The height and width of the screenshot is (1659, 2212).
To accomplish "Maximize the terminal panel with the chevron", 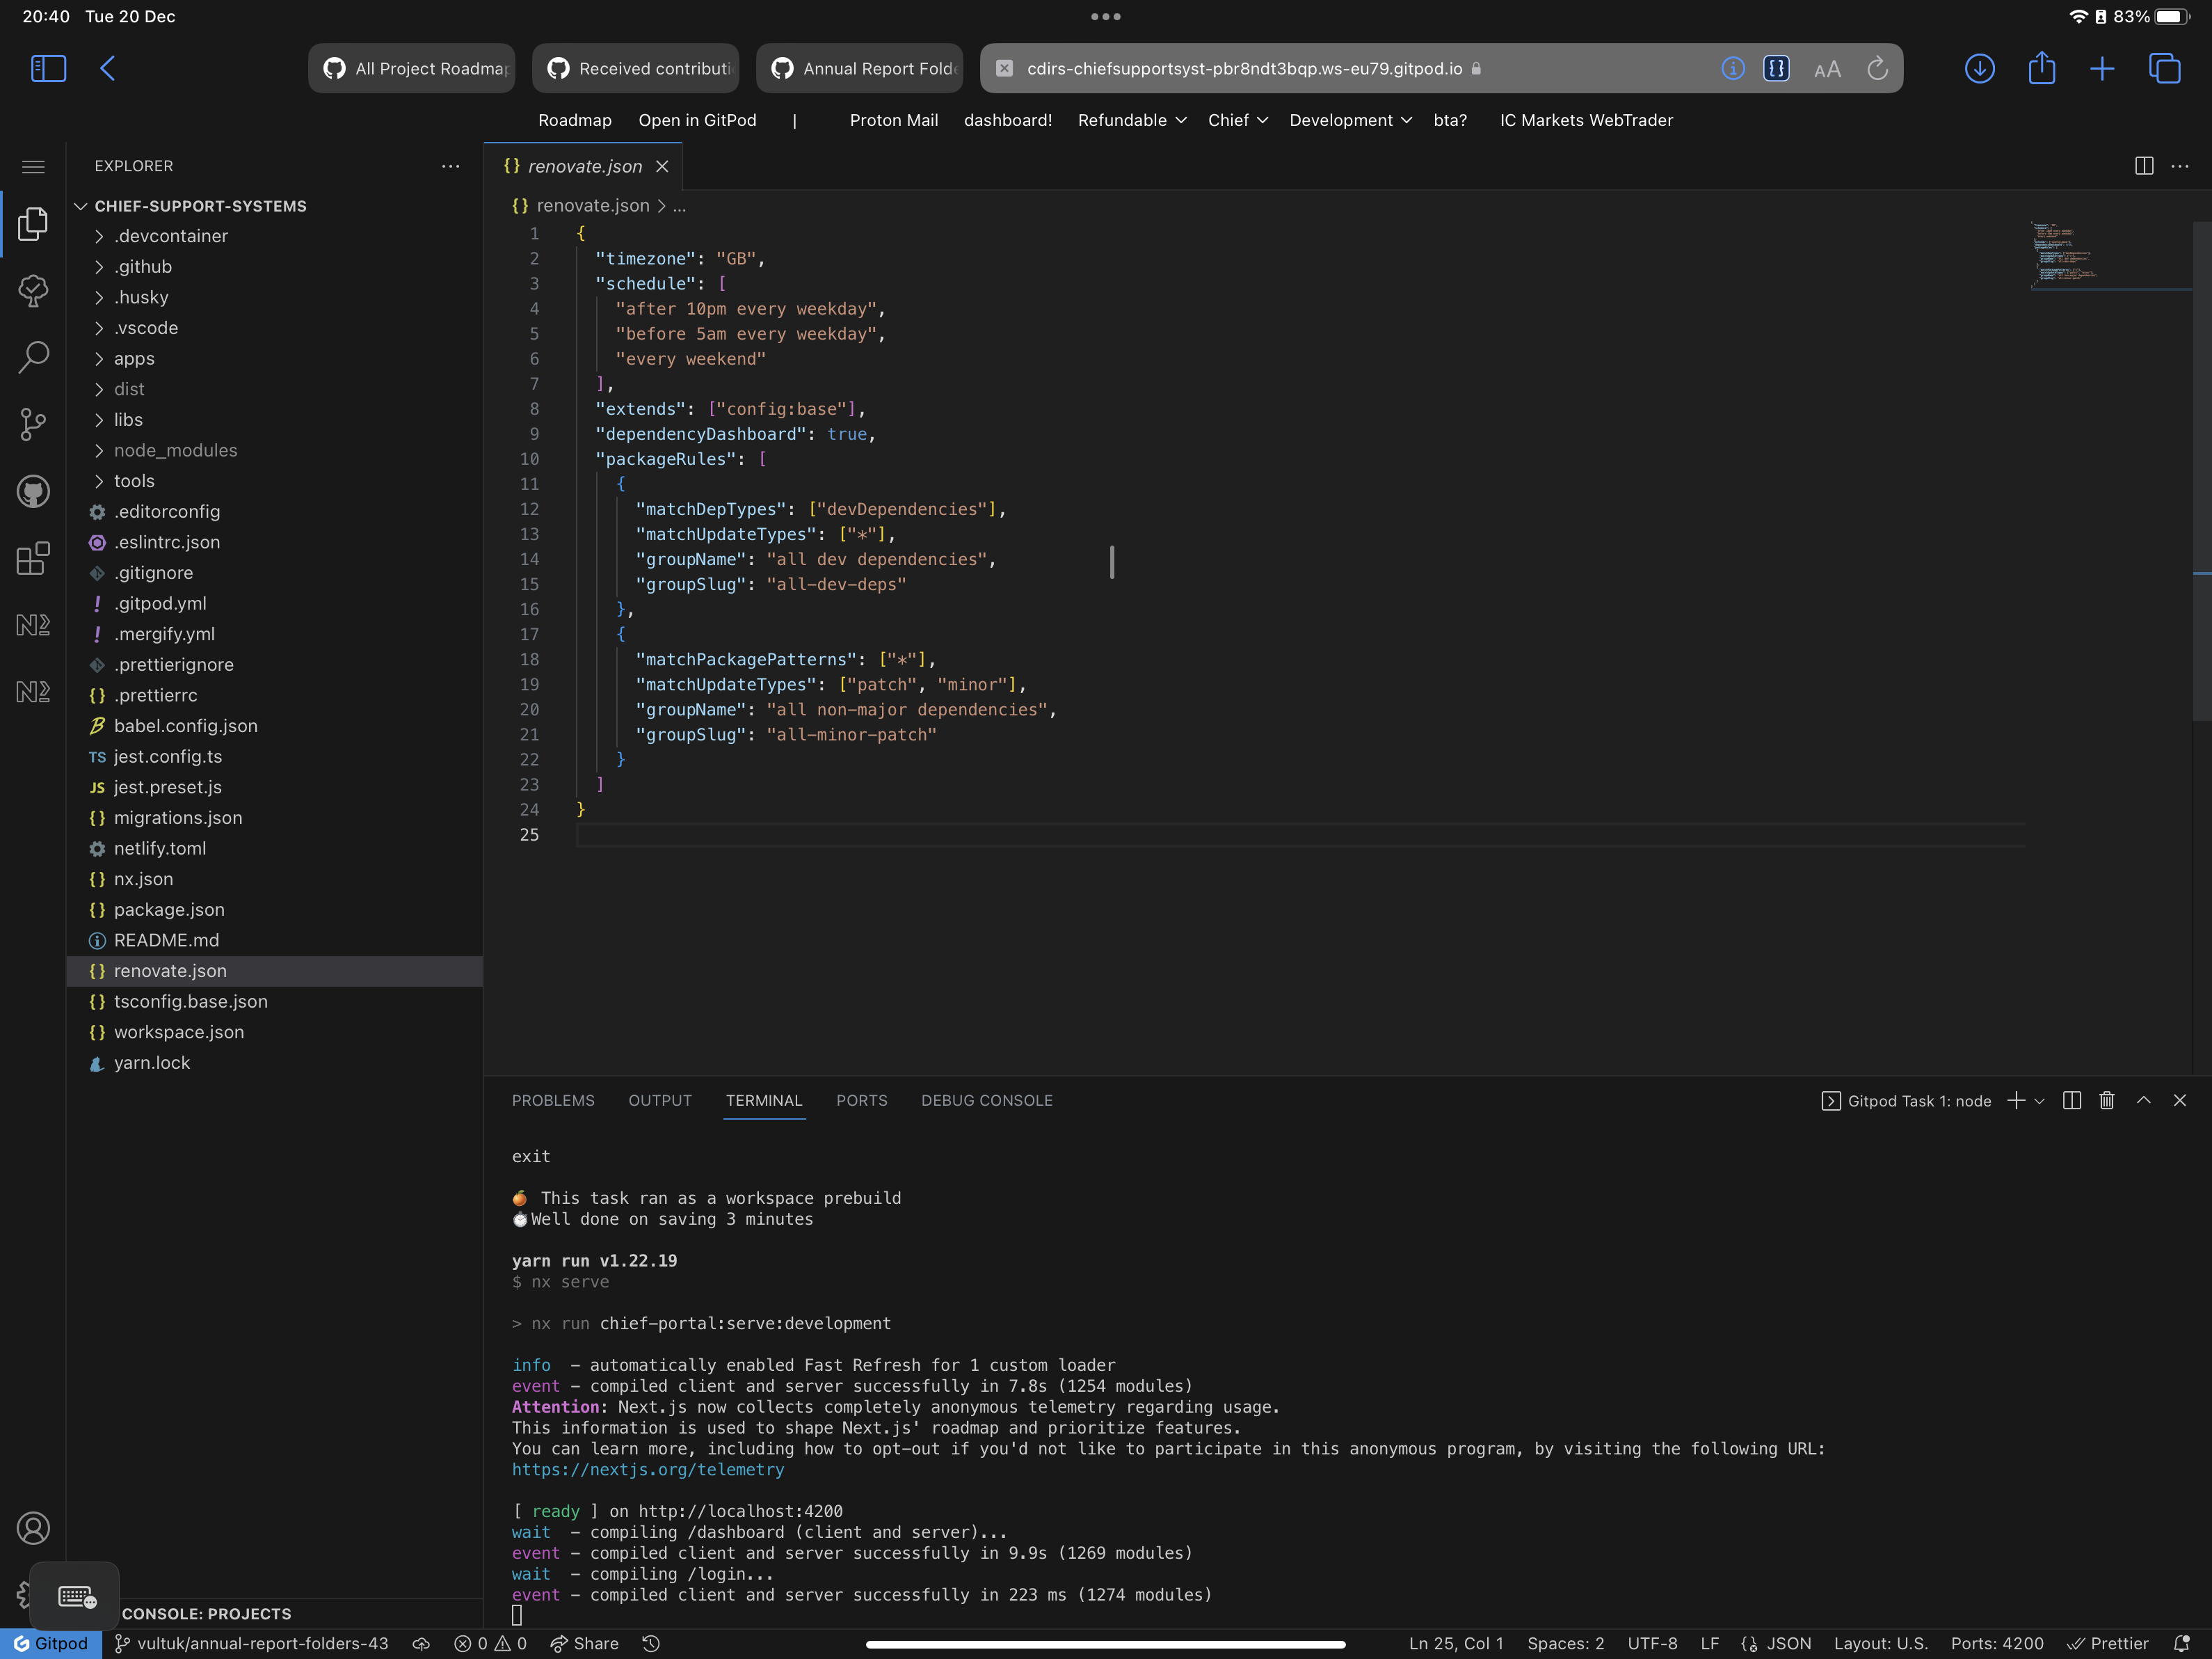I will 2143,1101.
